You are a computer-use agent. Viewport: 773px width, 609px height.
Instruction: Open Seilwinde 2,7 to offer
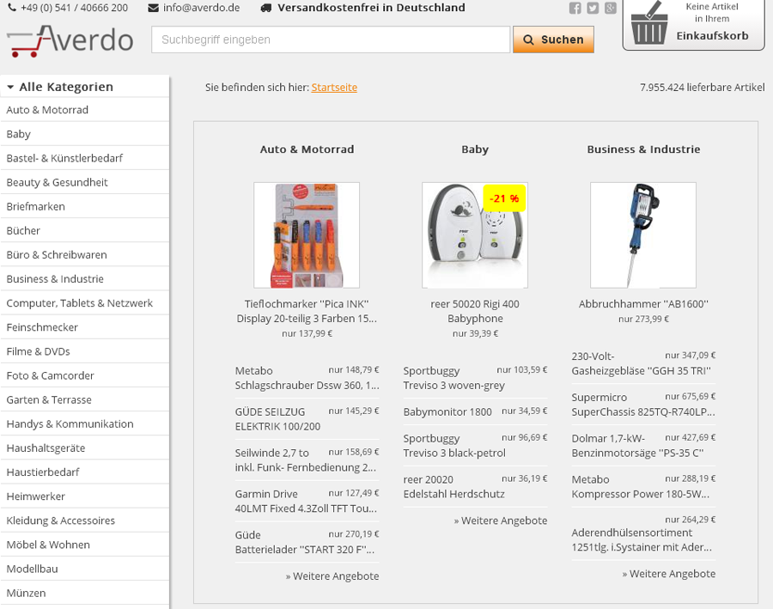pyautogui.click(x=307, y=460)
